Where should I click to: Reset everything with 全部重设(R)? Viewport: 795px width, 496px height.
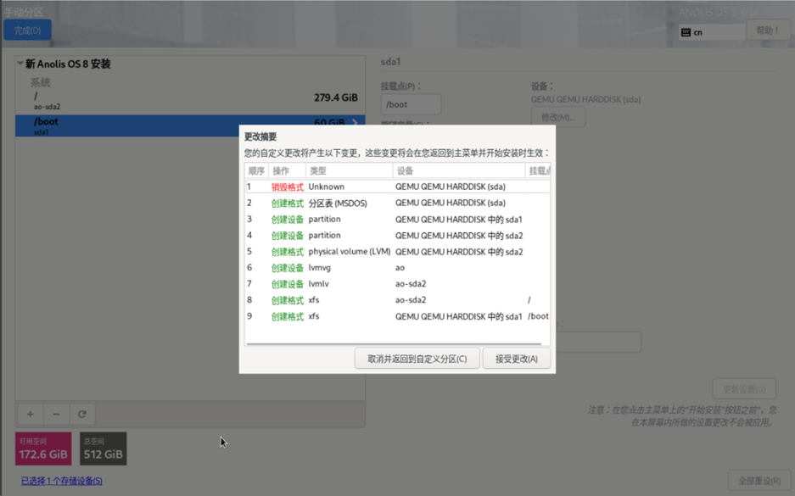click(x=759, y=479)
